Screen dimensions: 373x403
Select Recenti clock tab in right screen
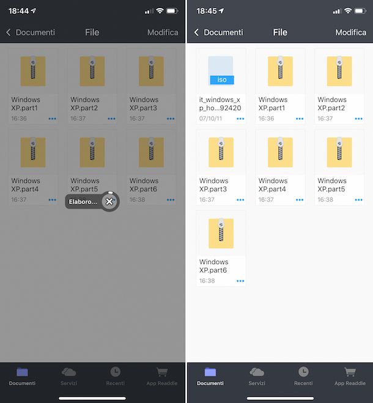(303, 377)
